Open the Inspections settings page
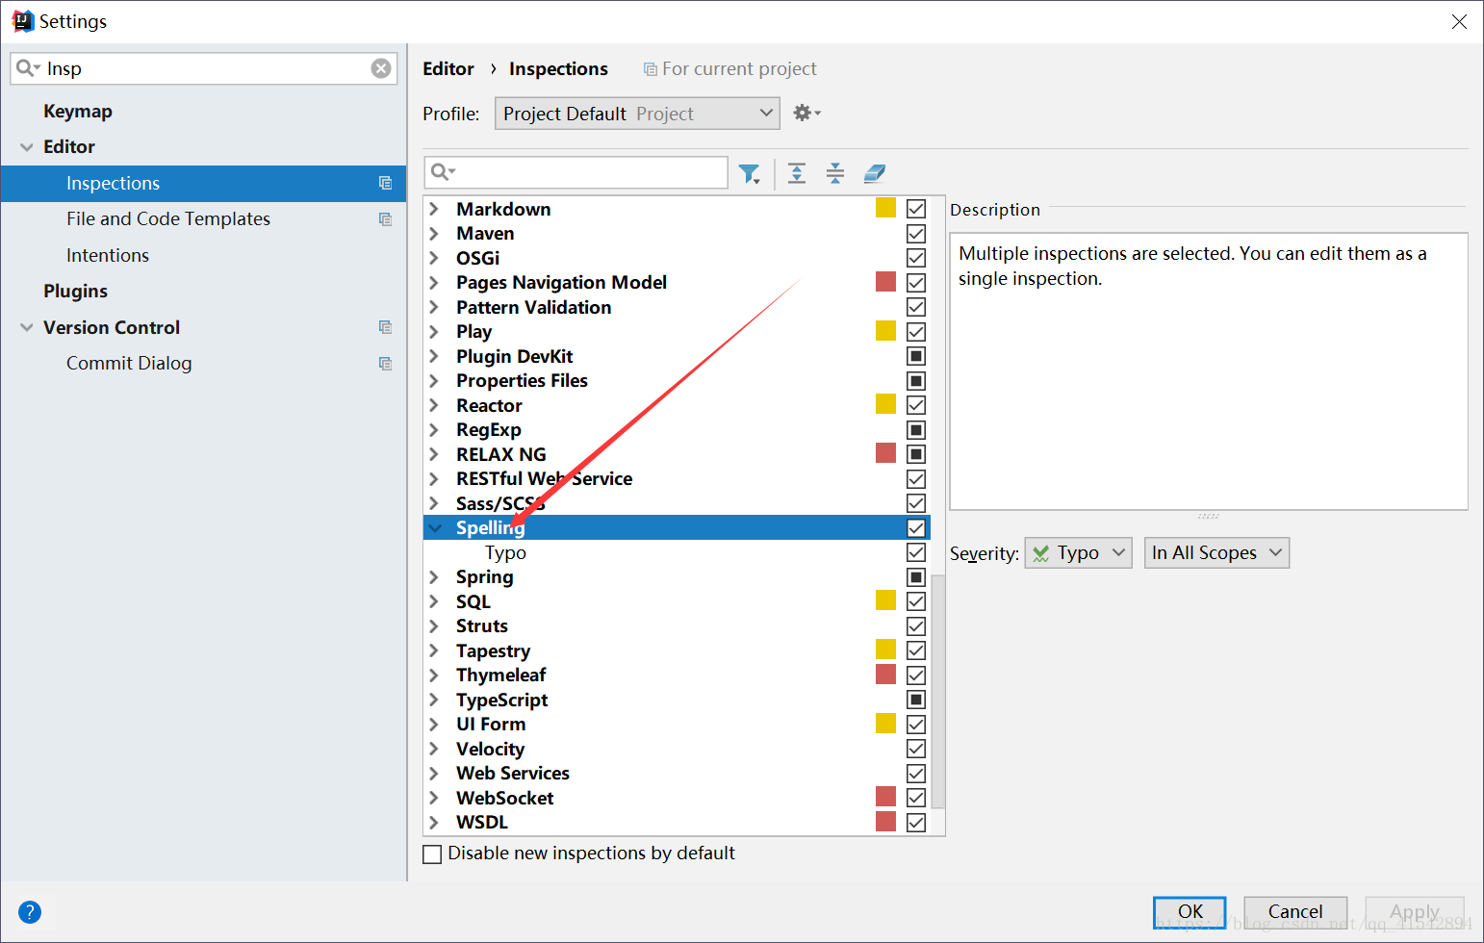The image size is (1484, 943). pos(203,183)
